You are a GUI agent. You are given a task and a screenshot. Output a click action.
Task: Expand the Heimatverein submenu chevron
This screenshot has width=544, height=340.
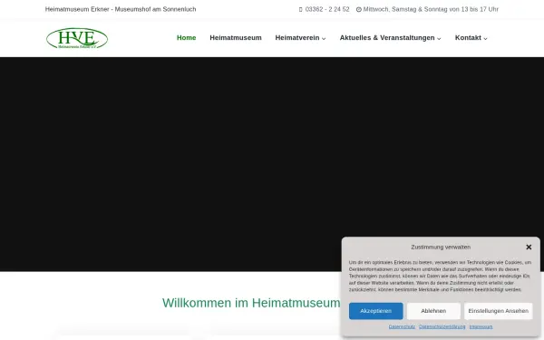click(x=324, y=38)
